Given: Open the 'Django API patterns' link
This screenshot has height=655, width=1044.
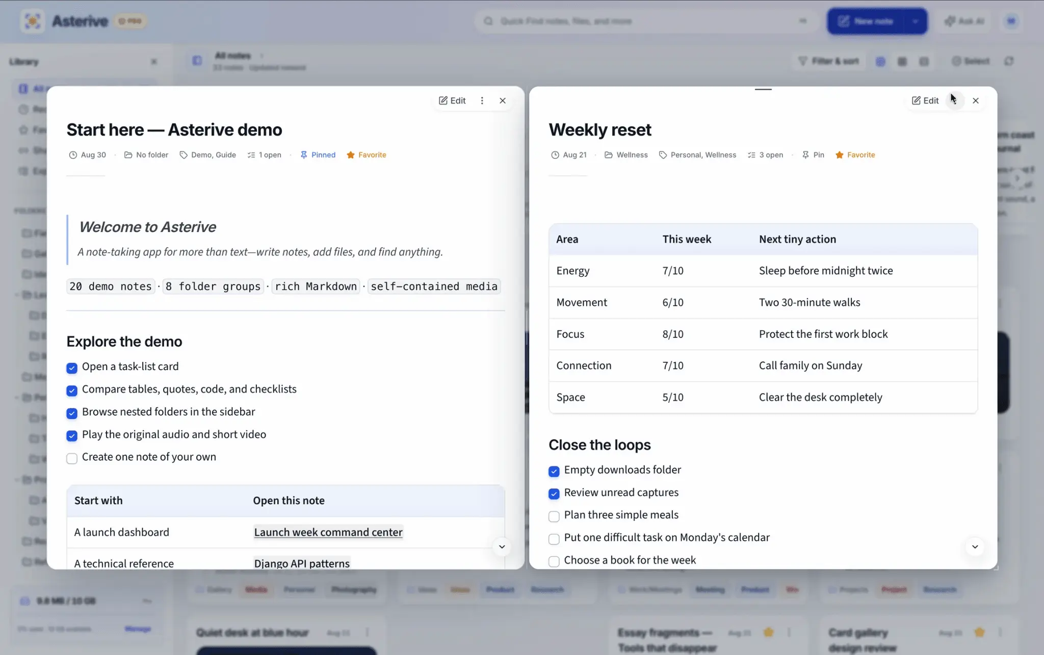Looking at the screenshot, I should click(x=302, y=563).
